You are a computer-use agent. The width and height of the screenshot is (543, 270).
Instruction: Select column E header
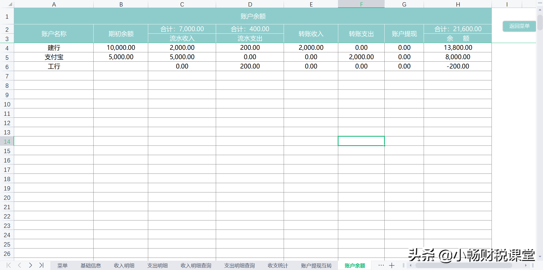[x=311, y=4]
